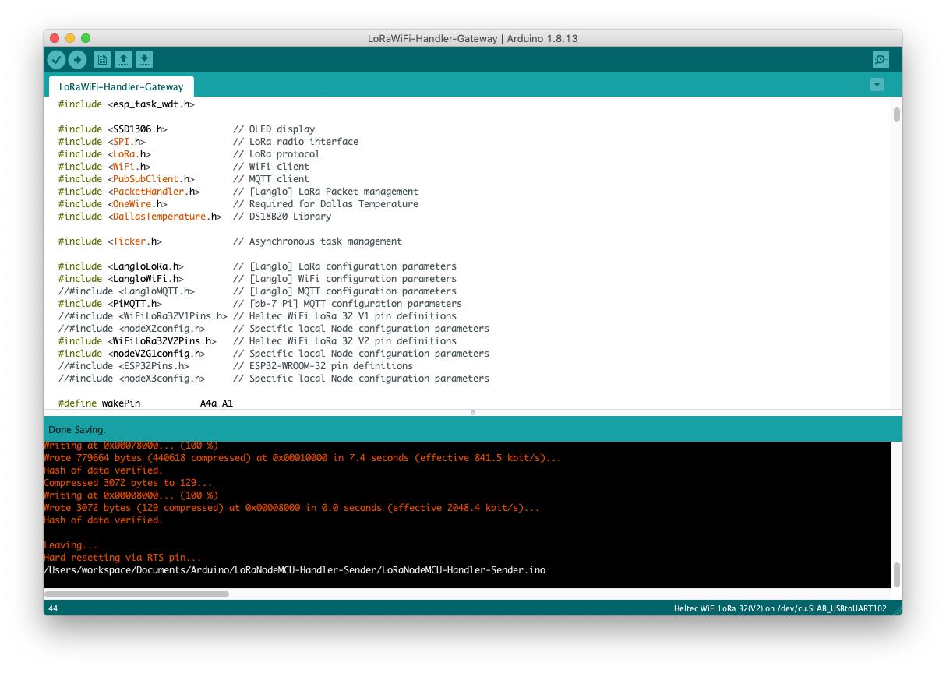The image size is (946, 673).
Task: Click the "Writing at 0x00008000... (100 %)" console line
Action: pyautogui.click(x=131, y=495)
